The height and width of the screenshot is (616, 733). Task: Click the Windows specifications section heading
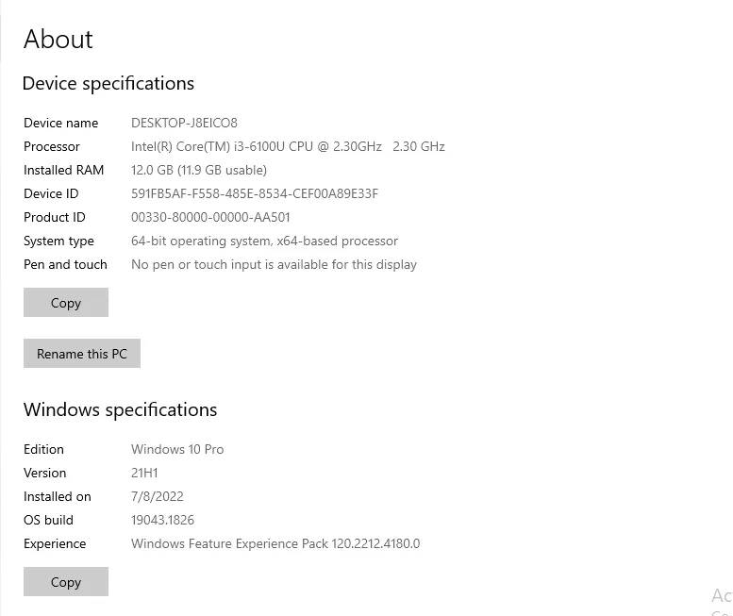tap(121, 410)
